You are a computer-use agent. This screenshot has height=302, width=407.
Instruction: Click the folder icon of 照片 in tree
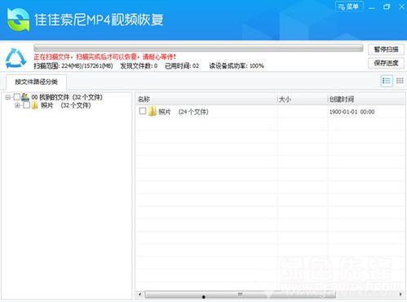click(x=35, y=105)
